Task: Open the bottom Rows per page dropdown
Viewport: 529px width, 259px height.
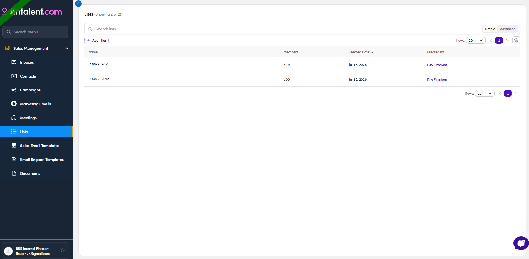Action: tap(485, 93)
